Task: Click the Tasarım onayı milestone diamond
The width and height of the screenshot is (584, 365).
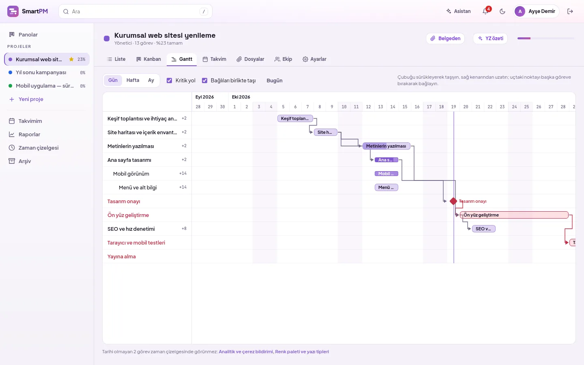Action: (x=453, y=201)
